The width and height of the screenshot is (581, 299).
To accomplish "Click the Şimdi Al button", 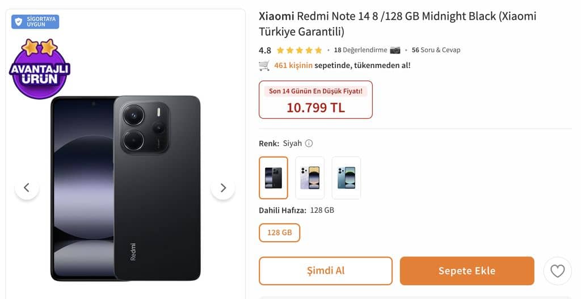I will coord(326,271).
